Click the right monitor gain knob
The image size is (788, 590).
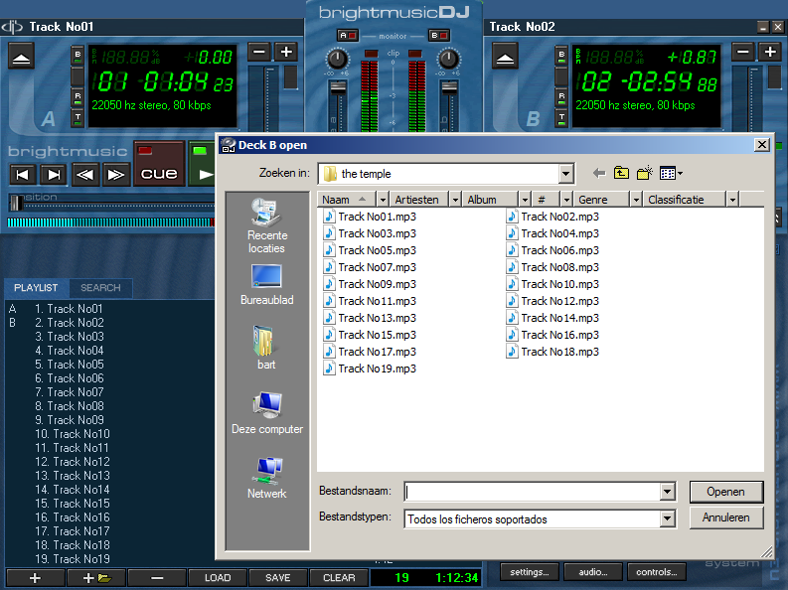click(x=448, y=60)
